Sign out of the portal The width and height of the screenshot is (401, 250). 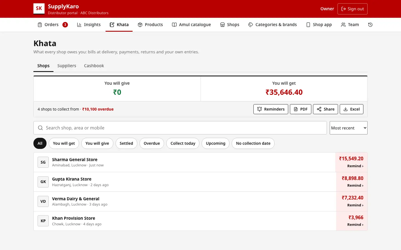352,9
